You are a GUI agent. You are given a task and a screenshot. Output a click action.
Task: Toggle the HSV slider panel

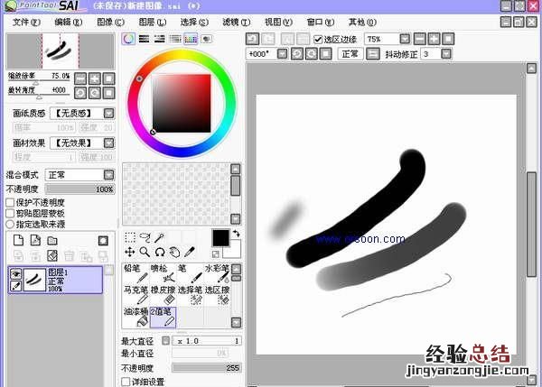[x=159, y=39]
